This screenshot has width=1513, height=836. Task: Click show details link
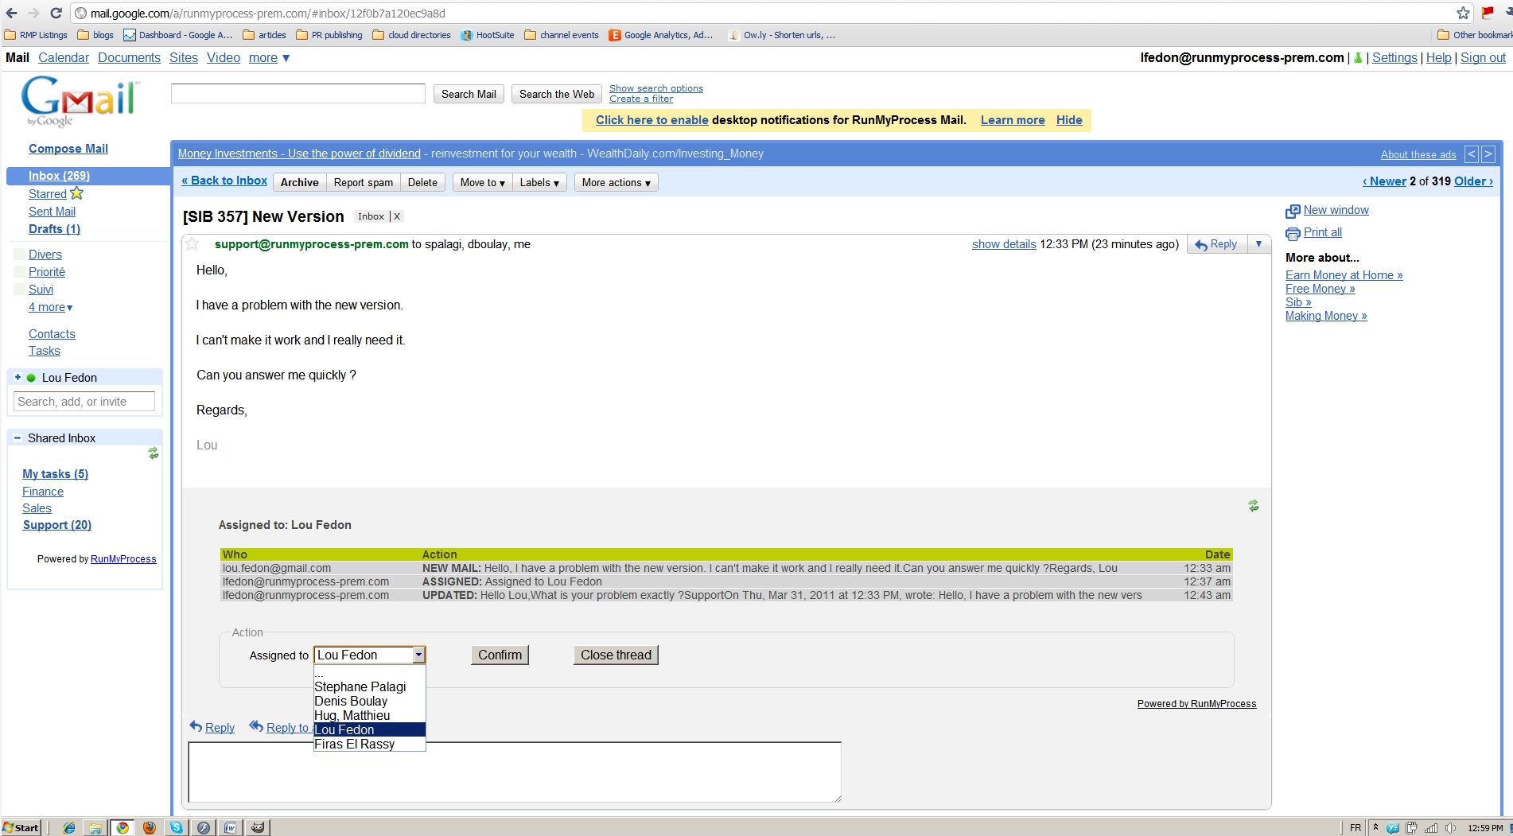coord(1004,244)
